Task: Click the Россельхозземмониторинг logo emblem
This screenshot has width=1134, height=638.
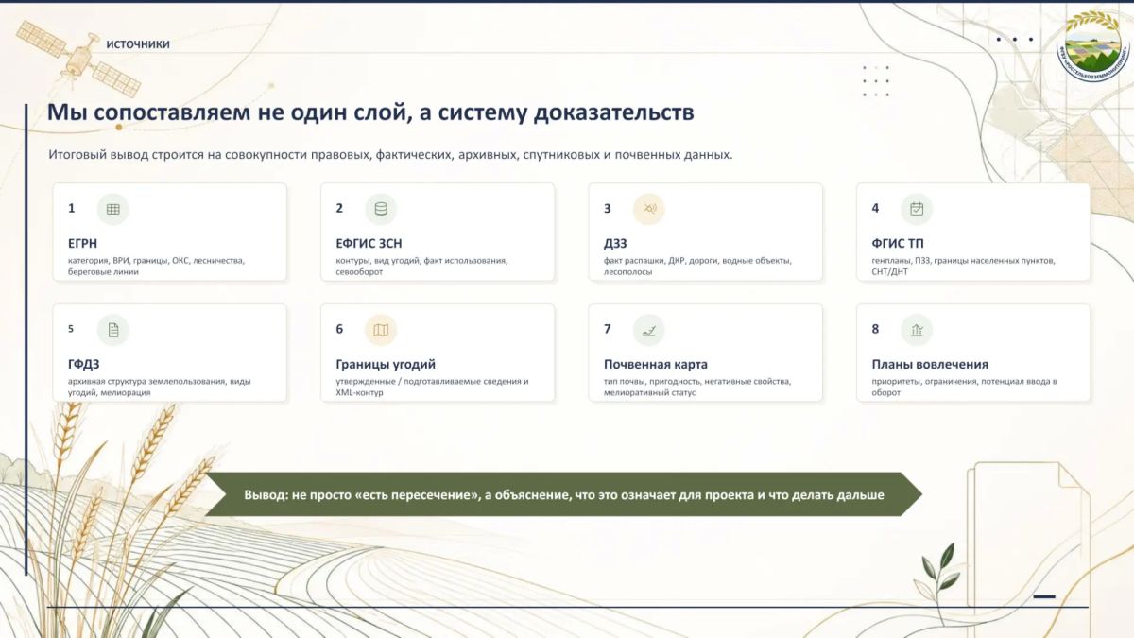Action: coord(1093,45)
